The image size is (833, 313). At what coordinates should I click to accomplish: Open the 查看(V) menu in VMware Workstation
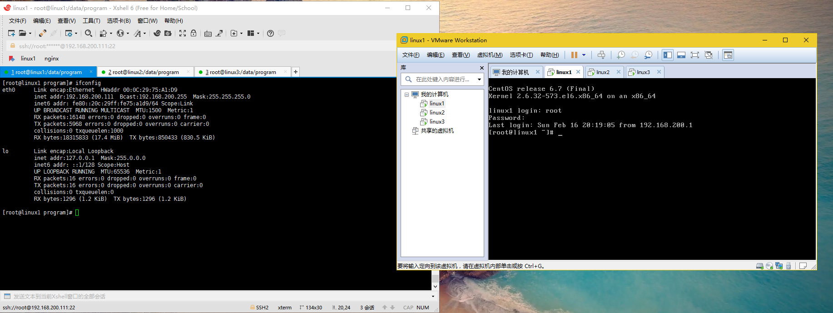tap(461, 55)
